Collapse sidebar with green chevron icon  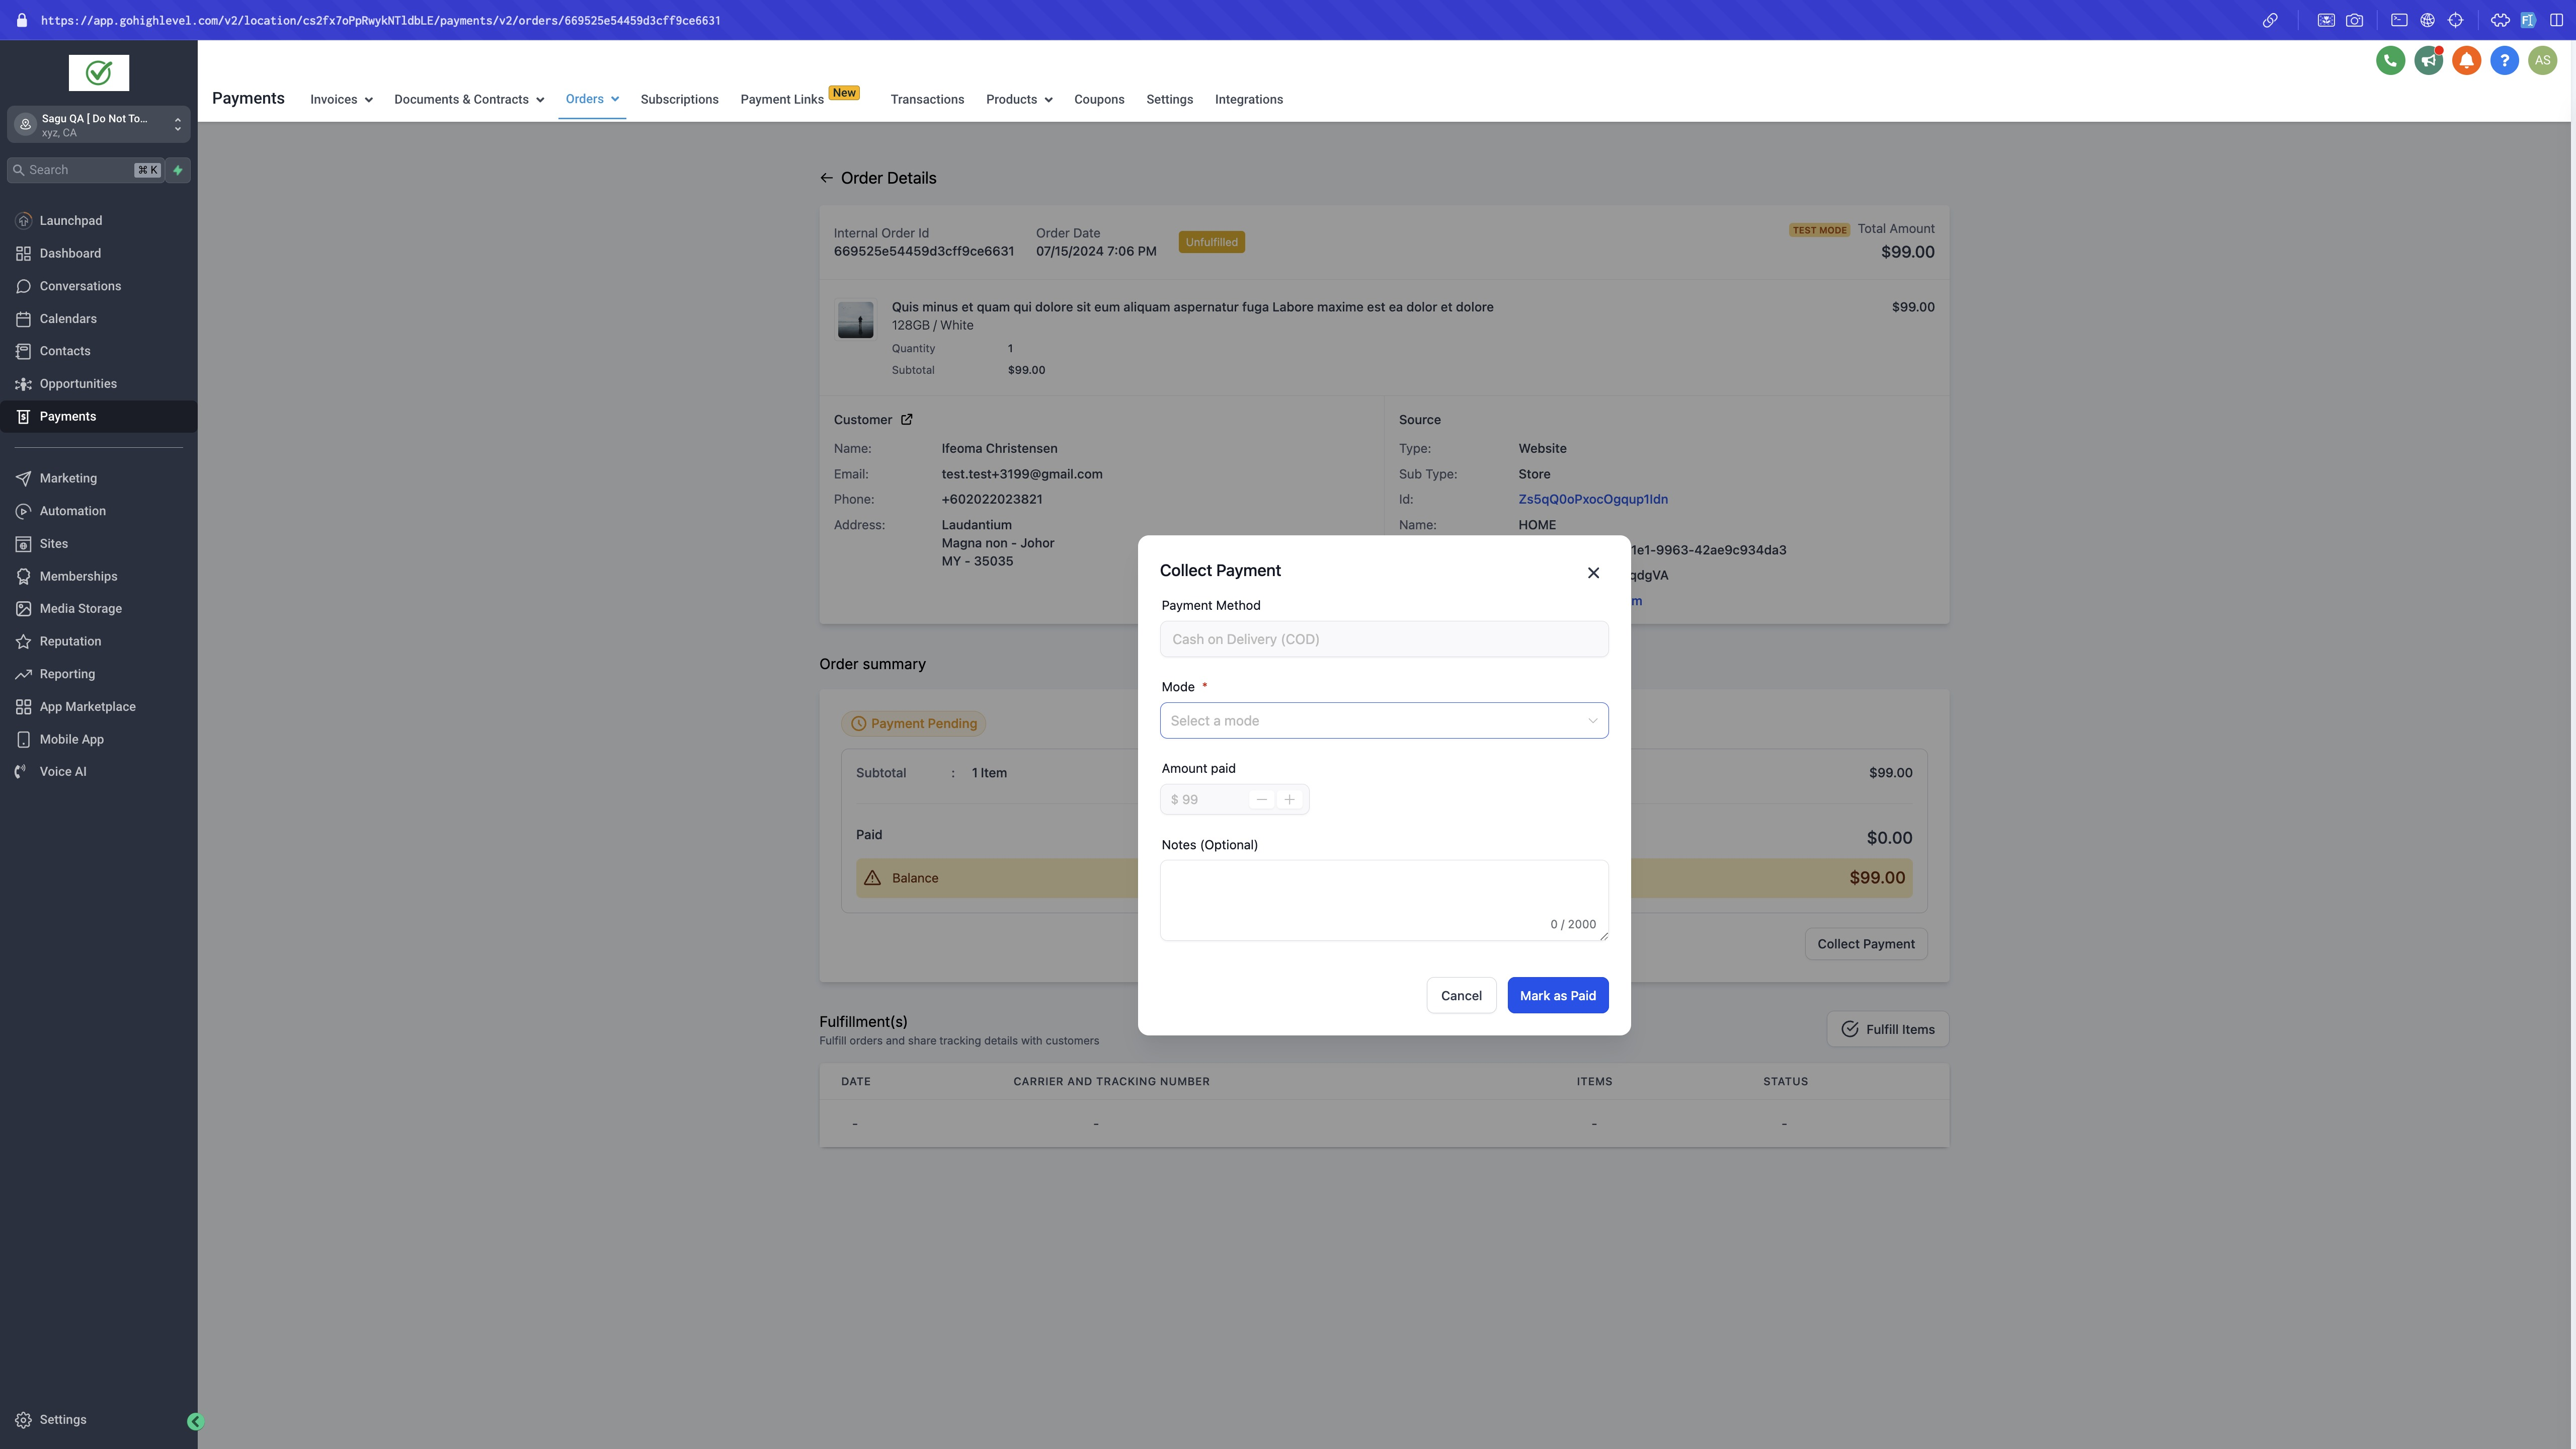[195, 1421]
